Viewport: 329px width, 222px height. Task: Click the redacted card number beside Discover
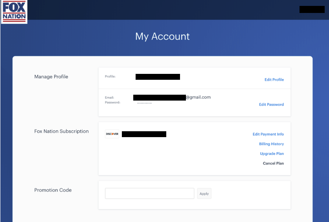[144, 134]
